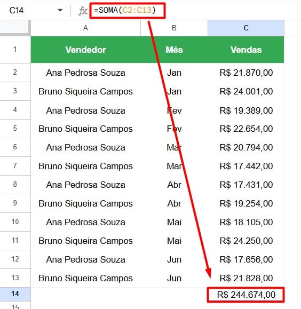This screenshot has height=309, width=301.
Task: Click the Vendedor header cell
Action: [85, 50]
